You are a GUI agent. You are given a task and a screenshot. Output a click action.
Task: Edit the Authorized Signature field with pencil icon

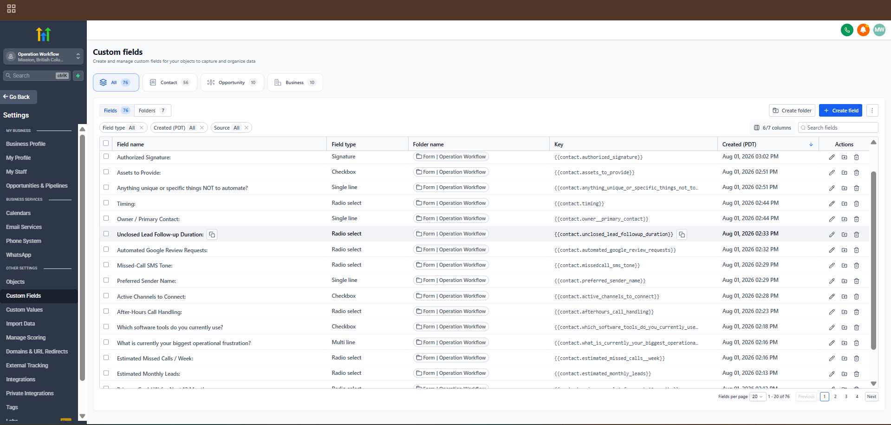click(832, 157)
